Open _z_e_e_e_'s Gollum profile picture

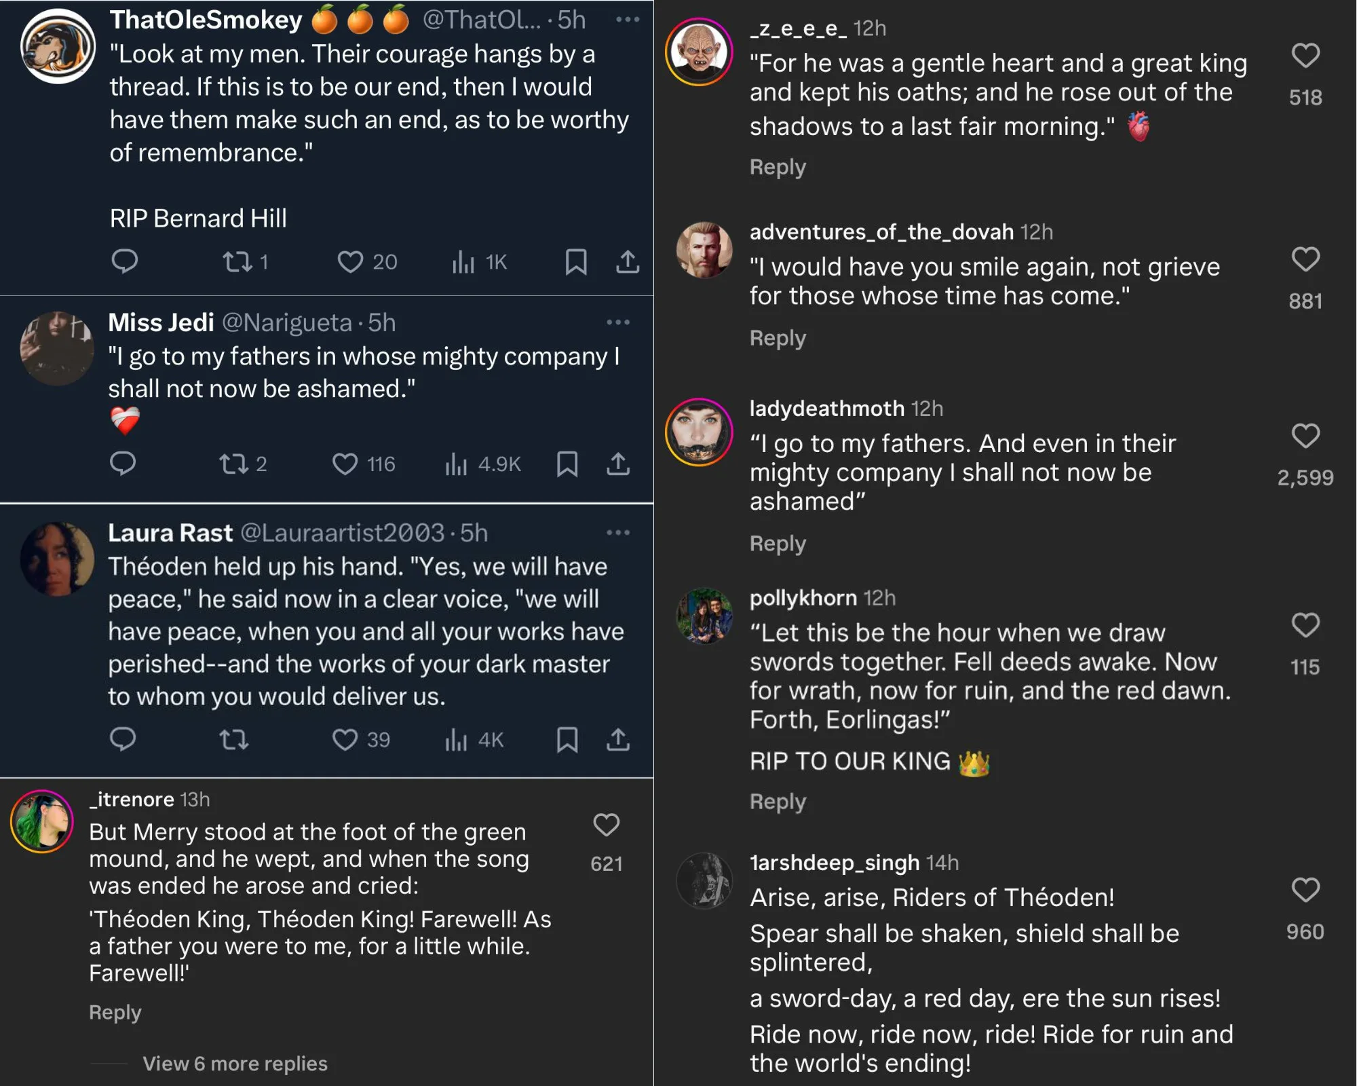coord(699,52)
